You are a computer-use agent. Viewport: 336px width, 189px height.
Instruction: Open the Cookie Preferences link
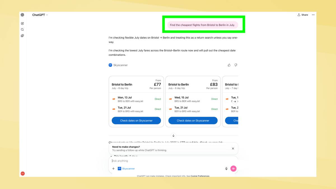pyautogui.click(x=200, y=176)
